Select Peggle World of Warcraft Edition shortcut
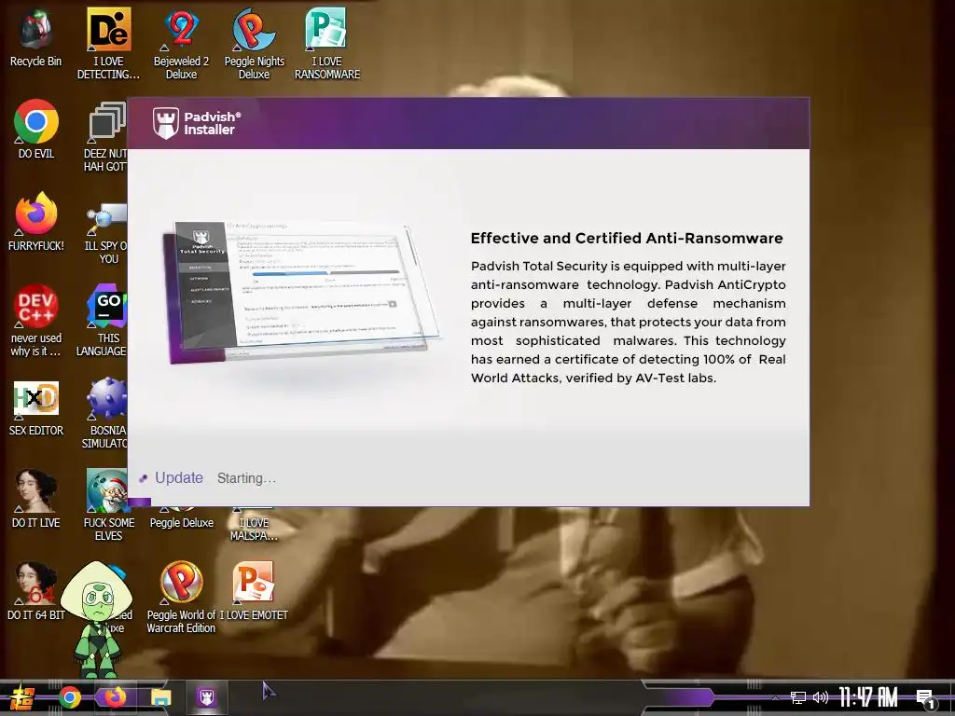Screen dimensions: 955x716 coord(181,598)
